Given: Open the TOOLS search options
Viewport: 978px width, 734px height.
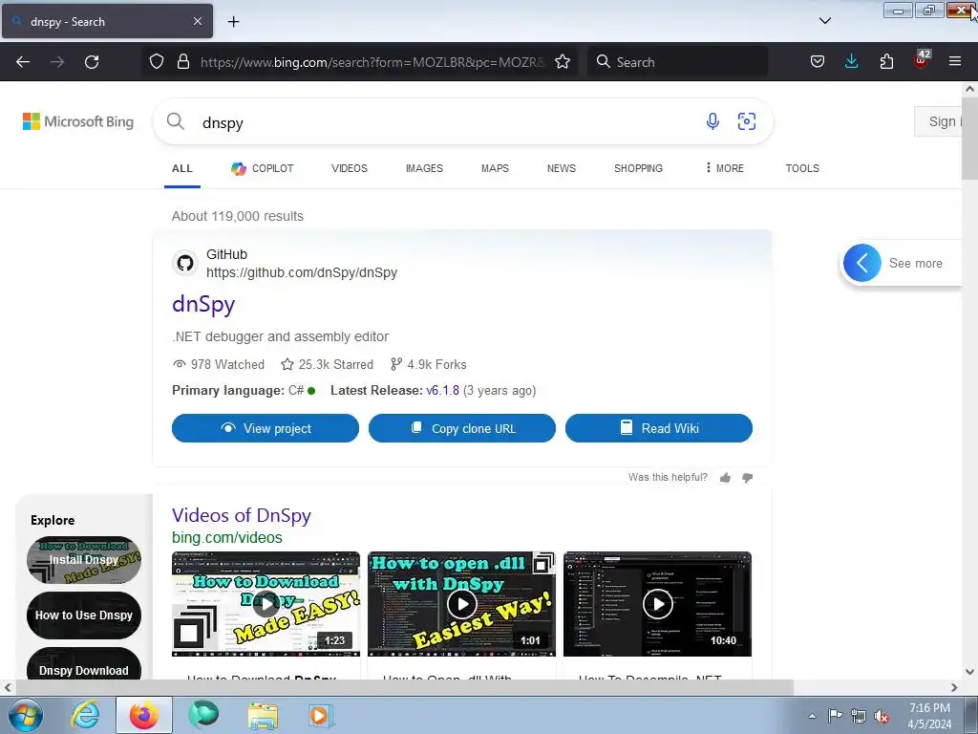Looking at the screenshot, I should point(802,168).
